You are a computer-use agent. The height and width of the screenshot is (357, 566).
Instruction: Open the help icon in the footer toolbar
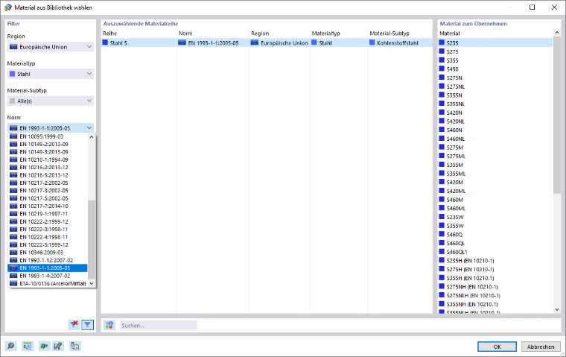click(11, 346)
